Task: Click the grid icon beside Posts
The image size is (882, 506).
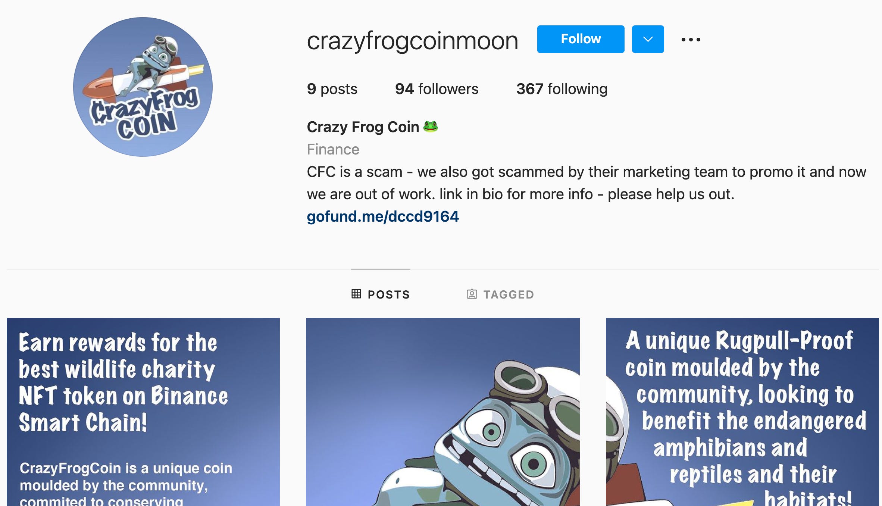Action: 356,294
